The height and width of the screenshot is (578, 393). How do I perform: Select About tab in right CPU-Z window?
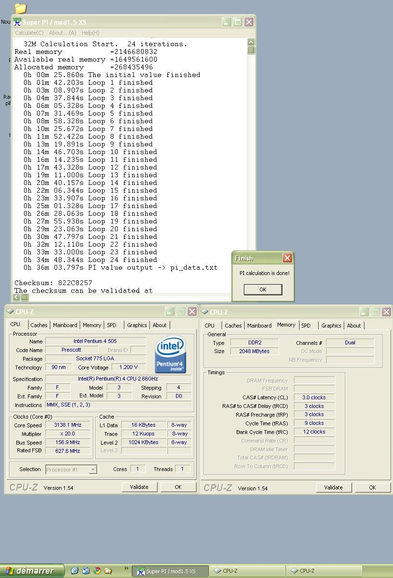pyautogui.click(x=354, y=326)
